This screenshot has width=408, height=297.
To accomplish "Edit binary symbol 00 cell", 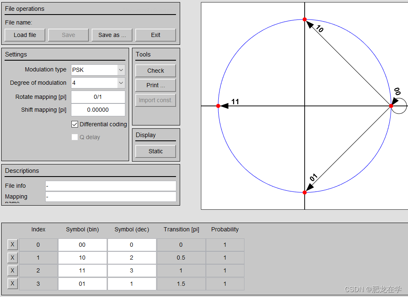I will pos(83,245).
